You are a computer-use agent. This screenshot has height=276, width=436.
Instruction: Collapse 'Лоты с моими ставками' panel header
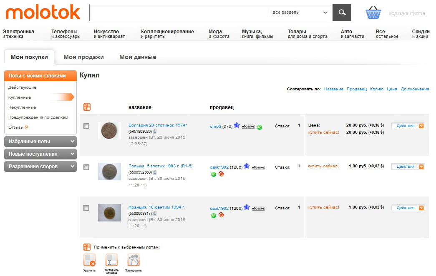tap(40, 76)
